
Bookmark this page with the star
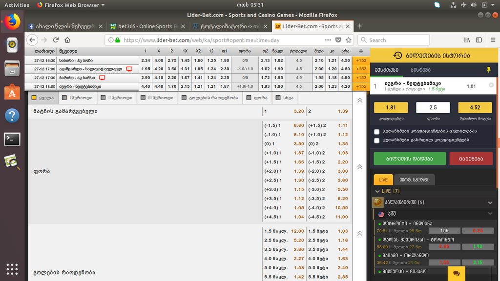[349, 40]
